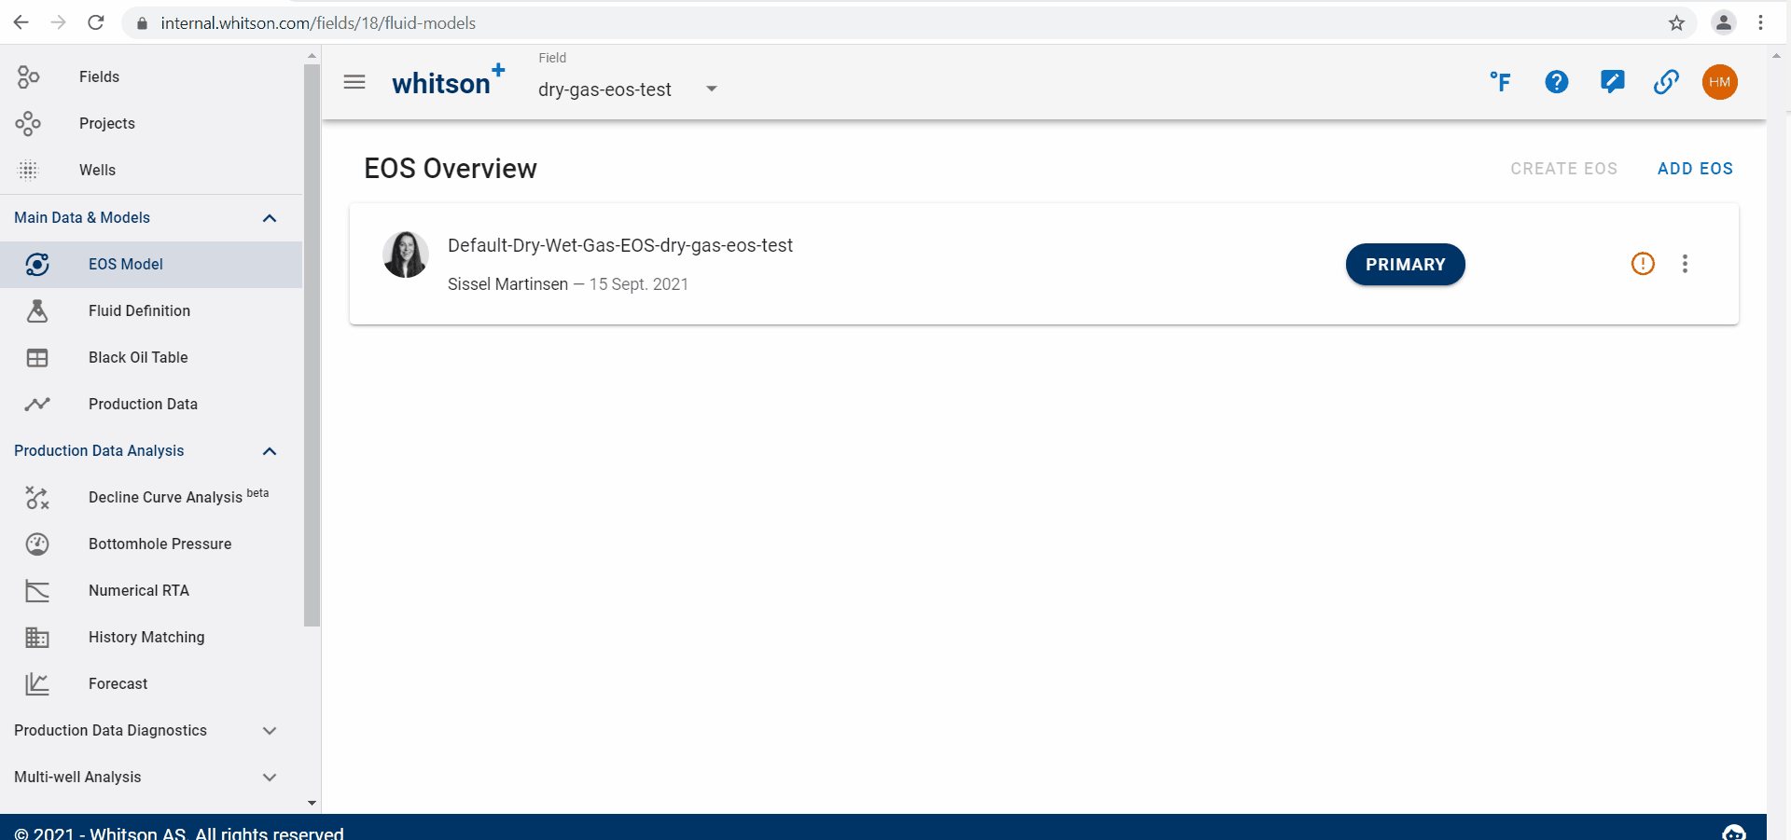This screenshot has width=1791, height=840.
Task: Click the ADD EOS button
Action: (x=1695, y=169)
